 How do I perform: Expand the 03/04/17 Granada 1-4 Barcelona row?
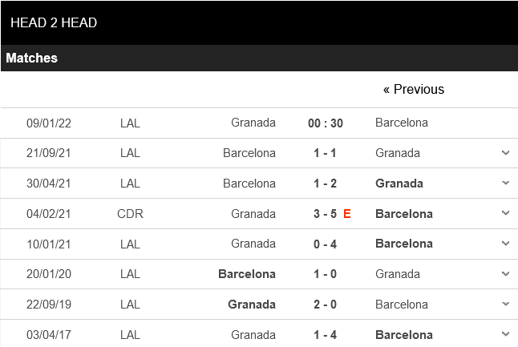pos(505,334)
